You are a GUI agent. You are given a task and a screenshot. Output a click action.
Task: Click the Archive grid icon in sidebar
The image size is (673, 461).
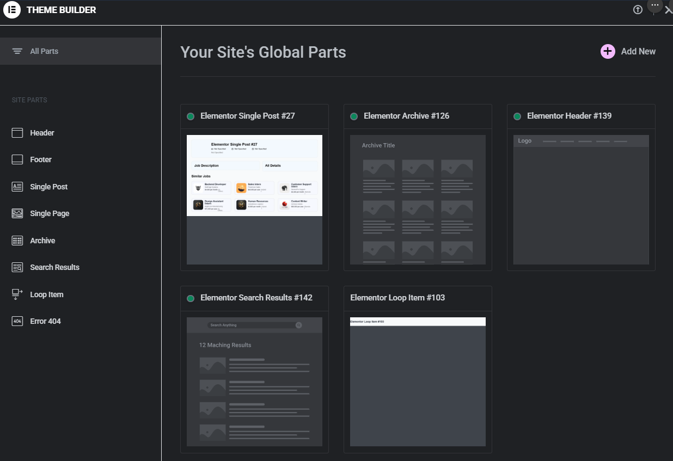coord(17,241)
